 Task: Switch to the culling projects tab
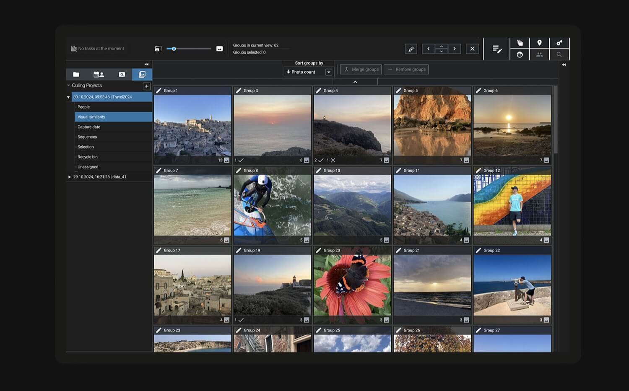click(142, 74)
